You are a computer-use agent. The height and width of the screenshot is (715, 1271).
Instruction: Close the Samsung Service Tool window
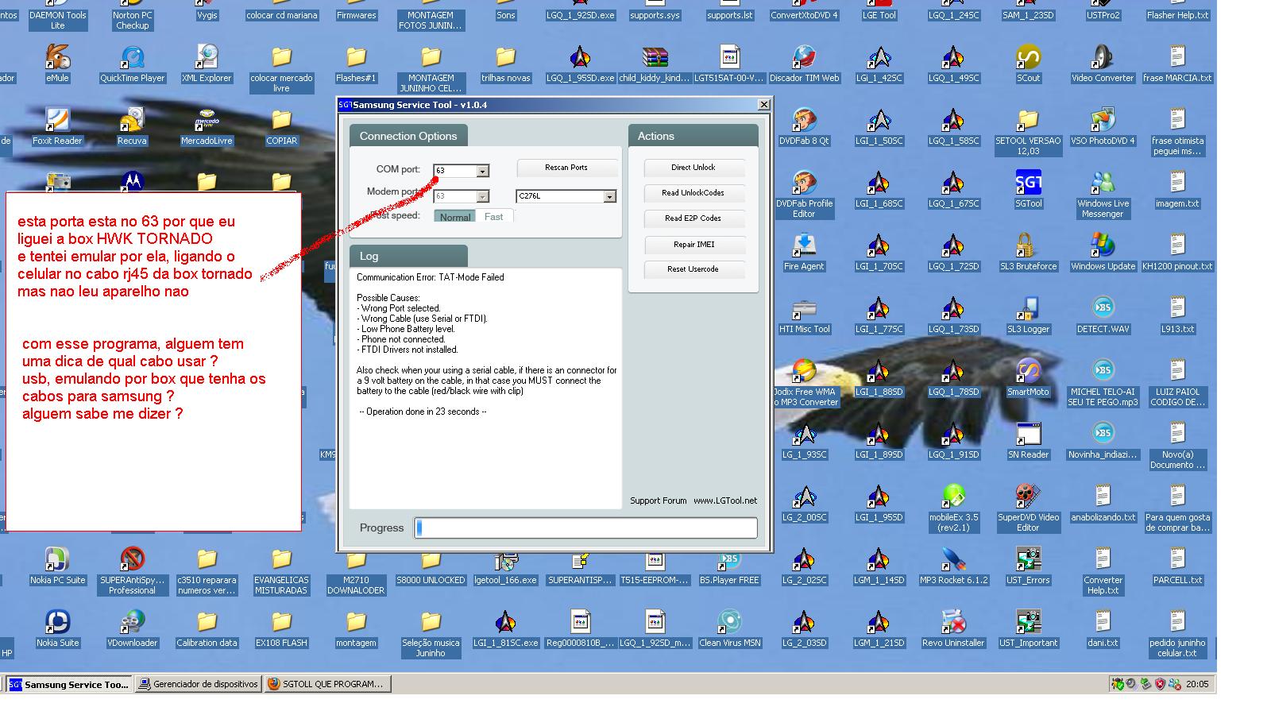coord(763,104)
